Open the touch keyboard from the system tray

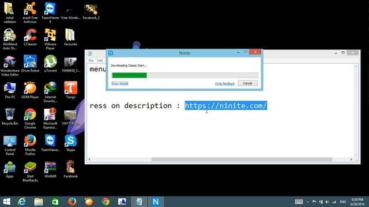299,202
